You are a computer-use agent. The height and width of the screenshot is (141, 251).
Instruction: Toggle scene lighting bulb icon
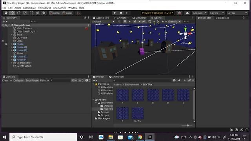[125, 22]
